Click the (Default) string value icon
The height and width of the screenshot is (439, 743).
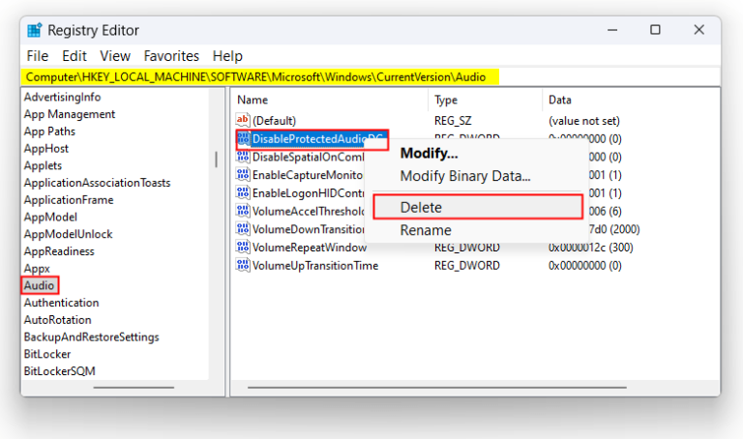pos(243,120)
